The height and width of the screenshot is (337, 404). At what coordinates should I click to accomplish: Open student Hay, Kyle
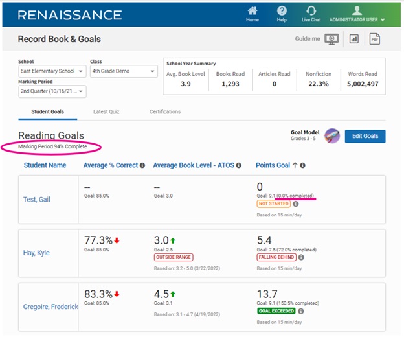[x=36, y=253]
